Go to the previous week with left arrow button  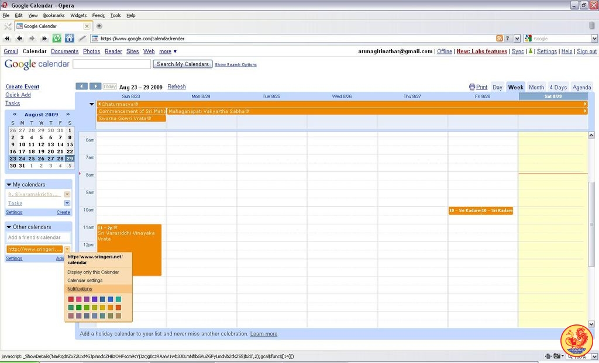click(82, 87)
